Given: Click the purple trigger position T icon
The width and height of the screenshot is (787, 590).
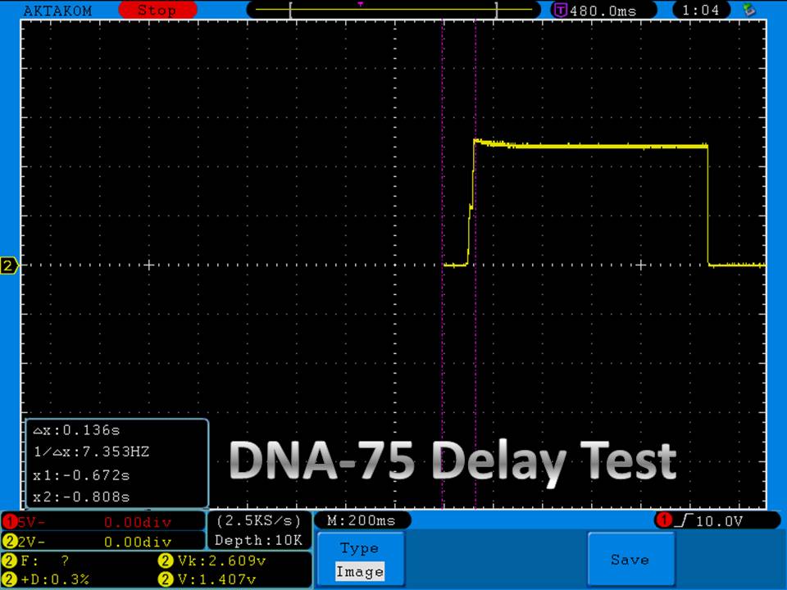Looking at the screenshot, I should pyautogui.click(x=561, y=11).
